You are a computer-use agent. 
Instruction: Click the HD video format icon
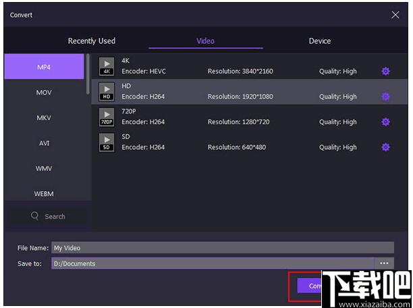pyautogui.click(x=107, y=92)
